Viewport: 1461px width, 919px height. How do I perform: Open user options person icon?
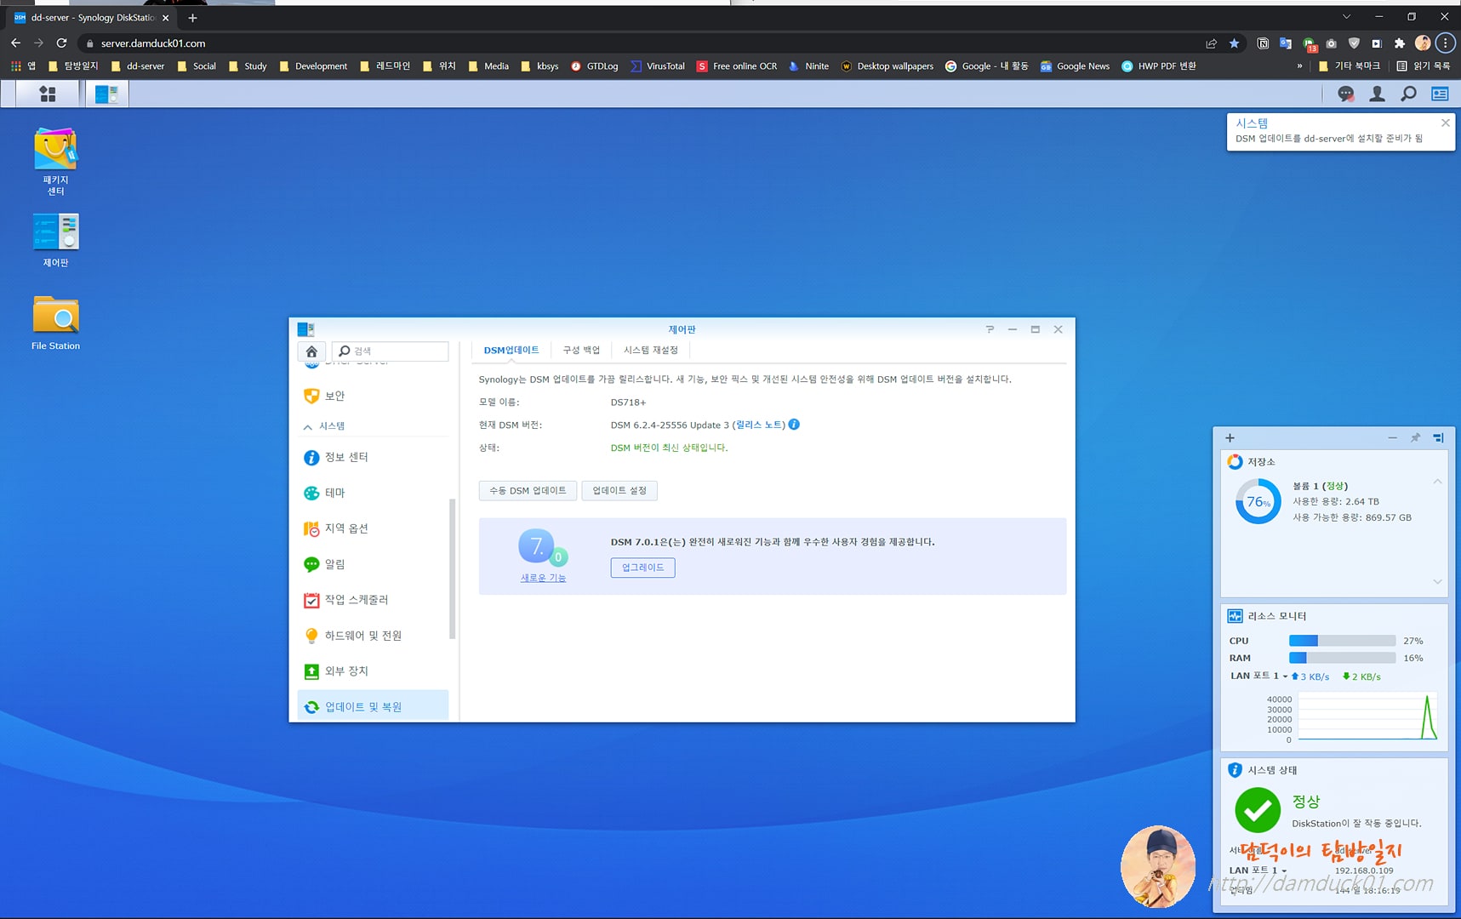pos(1377,94)
